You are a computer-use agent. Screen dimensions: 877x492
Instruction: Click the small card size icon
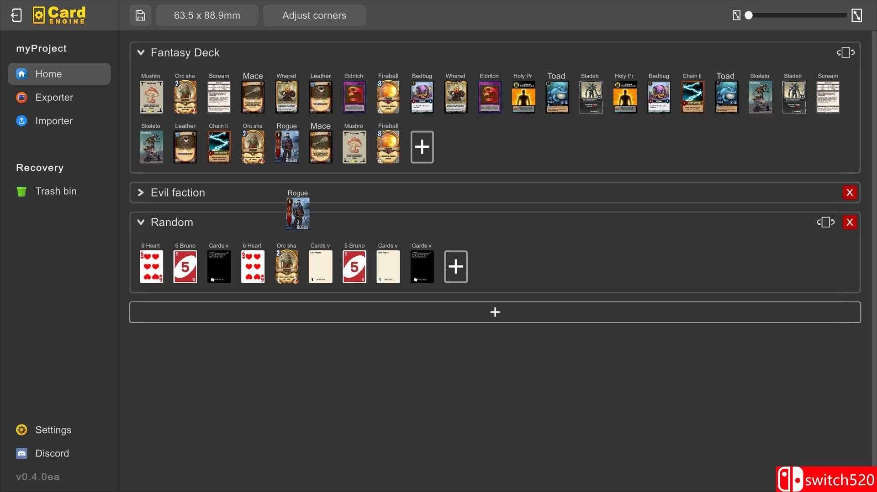click(736, 16)
